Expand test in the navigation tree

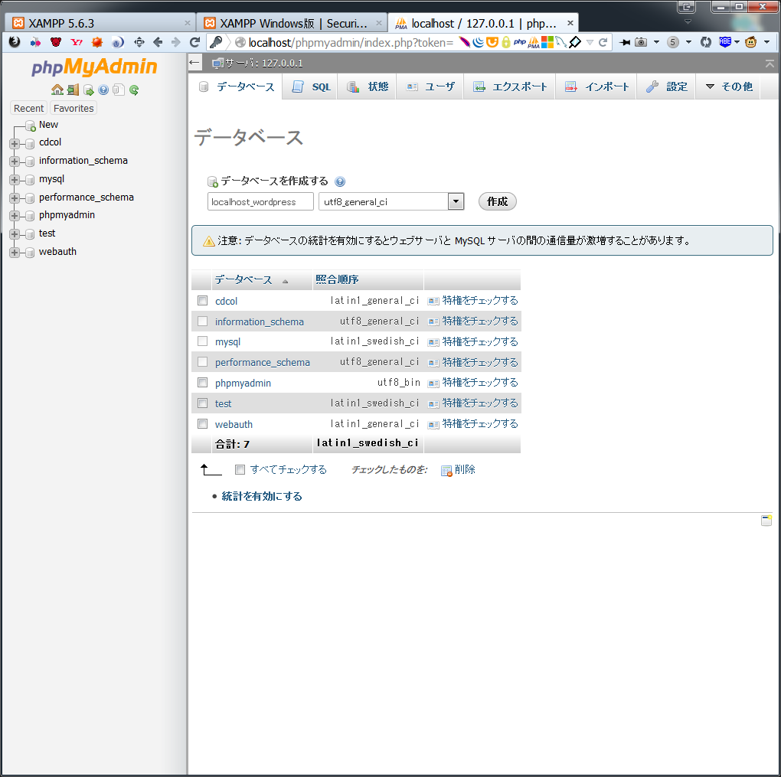pyautogui.click(x=15, y=234)
